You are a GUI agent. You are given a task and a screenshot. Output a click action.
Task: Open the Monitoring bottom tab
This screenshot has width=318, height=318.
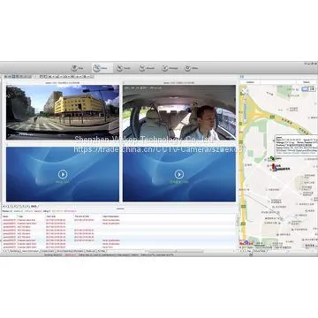coord(15,251)
